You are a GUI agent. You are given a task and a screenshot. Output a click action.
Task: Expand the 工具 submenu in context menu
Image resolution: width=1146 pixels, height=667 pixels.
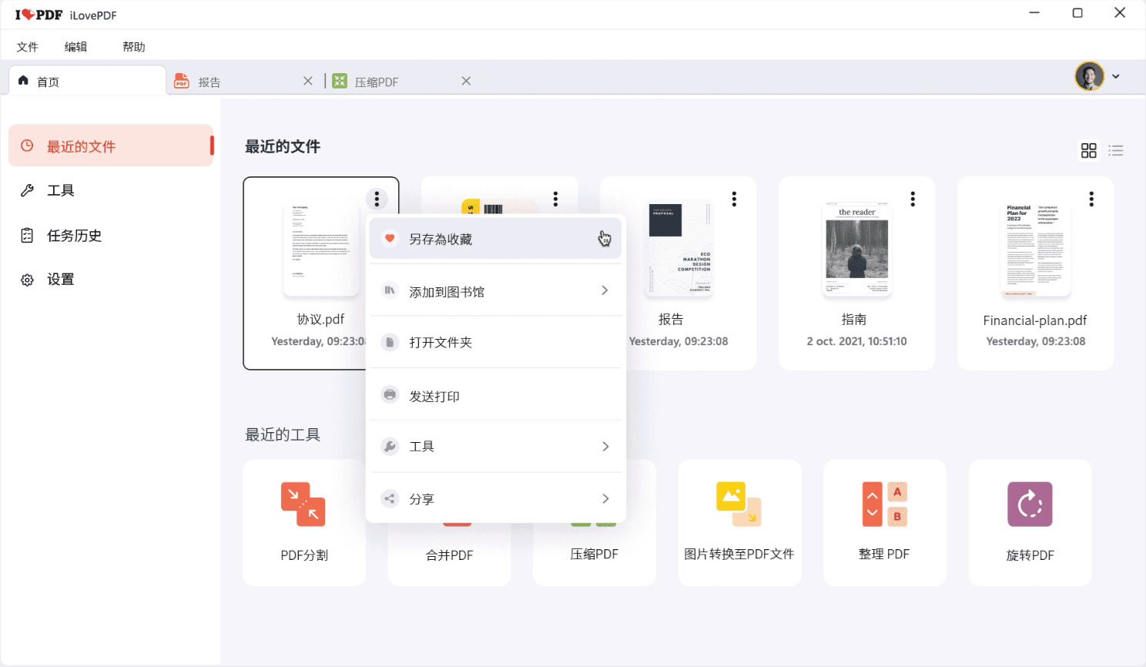(x=605, y=447)
